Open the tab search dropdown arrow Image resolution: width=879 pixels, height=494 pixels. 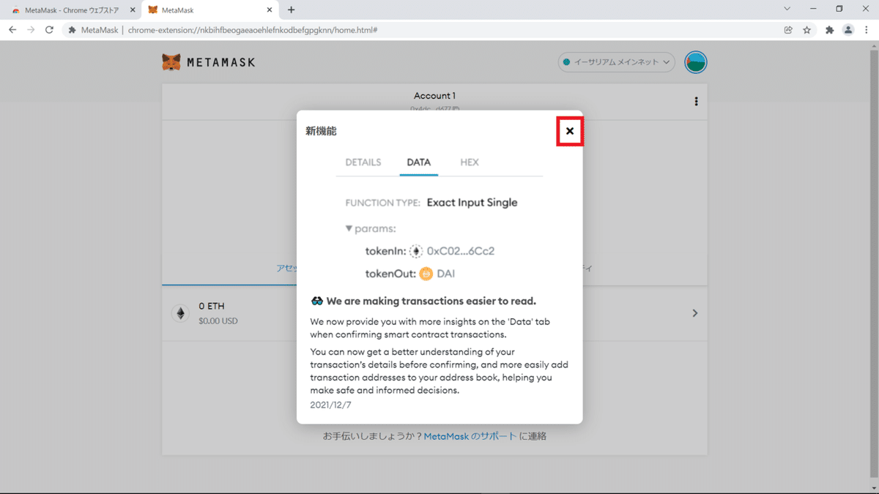[787, 9]
